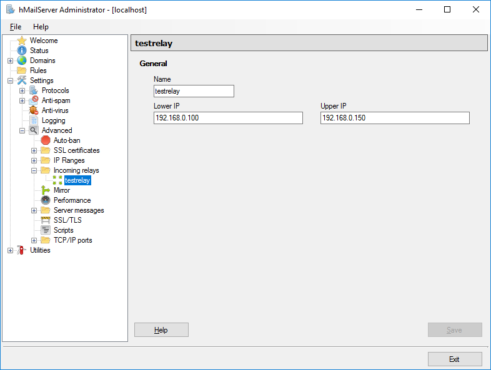Image resolution: width=491 pixels, height=370 pixels.
Task: Select Welcome label in the tree
Action: [x=44, y=41]
